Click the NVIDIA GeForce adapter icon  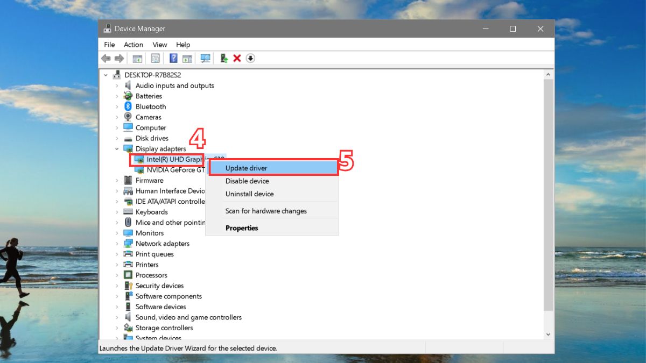pos(139,170)
